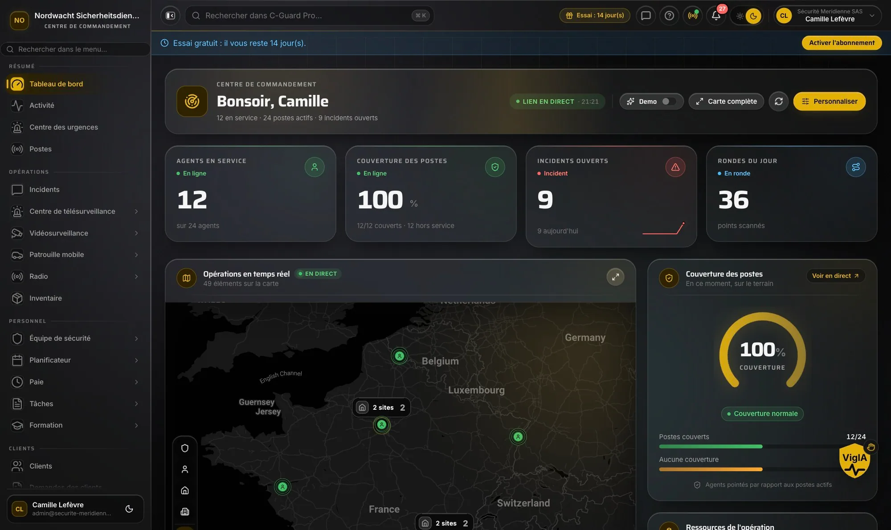Click the radar icon beside Bonsoir, Camille

click(192, 102)
